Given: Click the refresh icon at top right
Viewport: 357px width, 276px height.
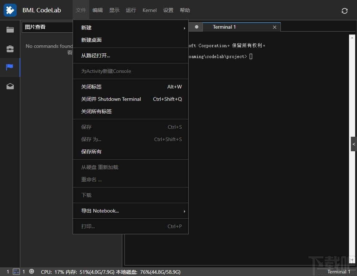Looking at the screenshot, I should pyautogui.click(x=344, y=11).
